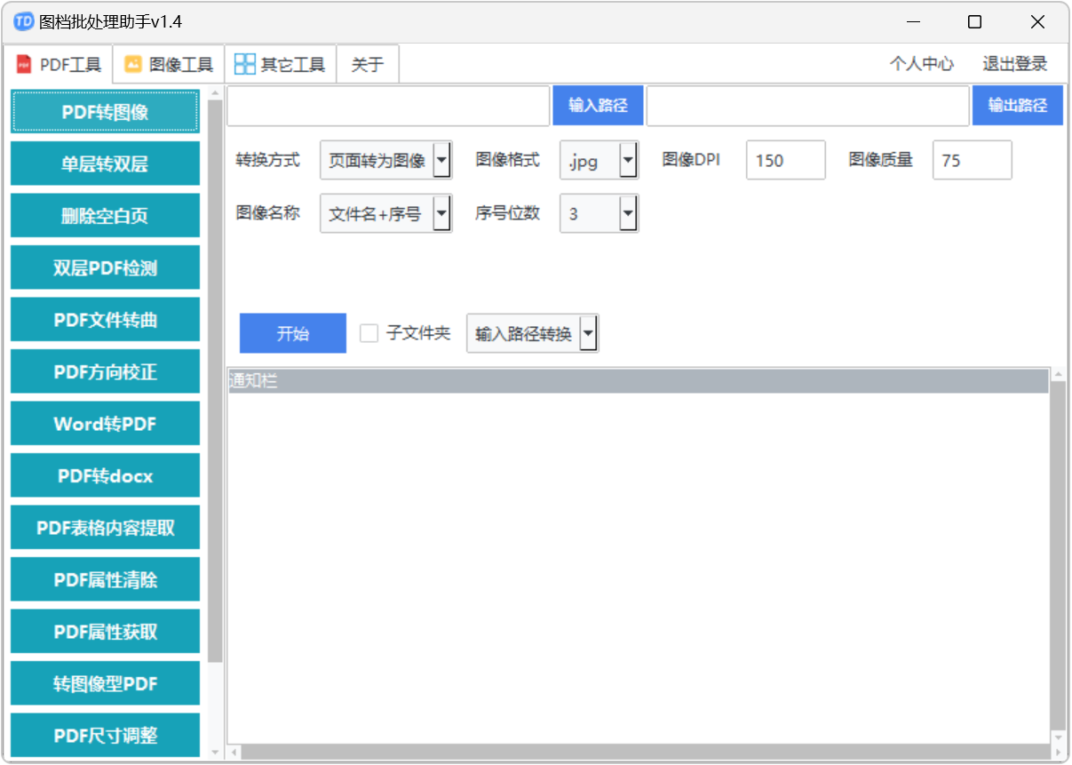Open the PDF工具 tab
This screenshot has height=765, width=1072.
59,65
